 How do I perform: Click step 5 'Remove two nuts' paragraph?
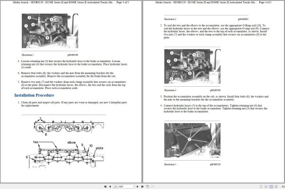73,85
